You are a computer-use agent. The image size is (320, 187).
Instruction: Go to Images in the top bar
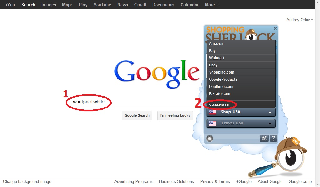(x=49, y=5)
